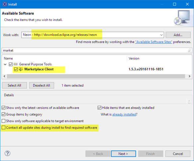Click the market filter text field
The height and width of the screenshot is (161, 194).
pos(97,51)
